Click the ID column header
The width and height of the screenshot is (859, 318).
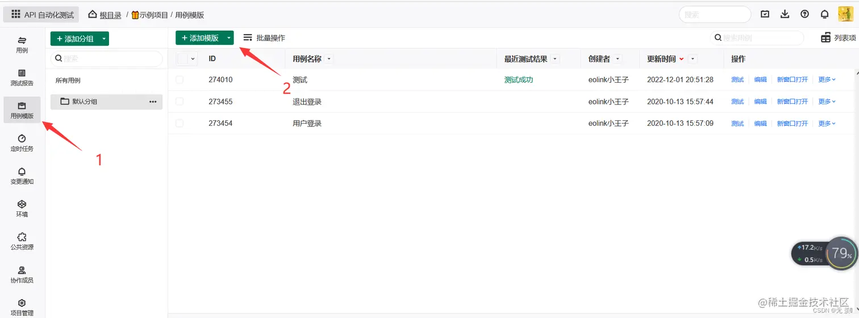click(212, 59)
